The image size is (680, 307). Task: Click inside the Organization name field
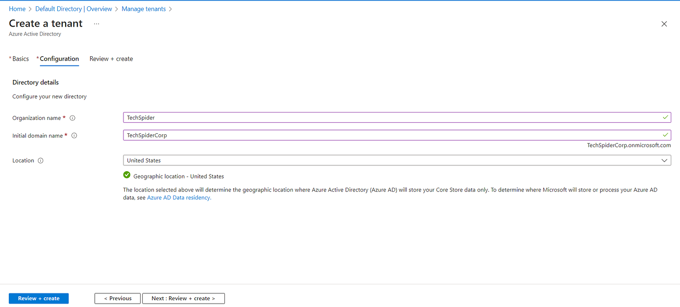coord(340,117)
